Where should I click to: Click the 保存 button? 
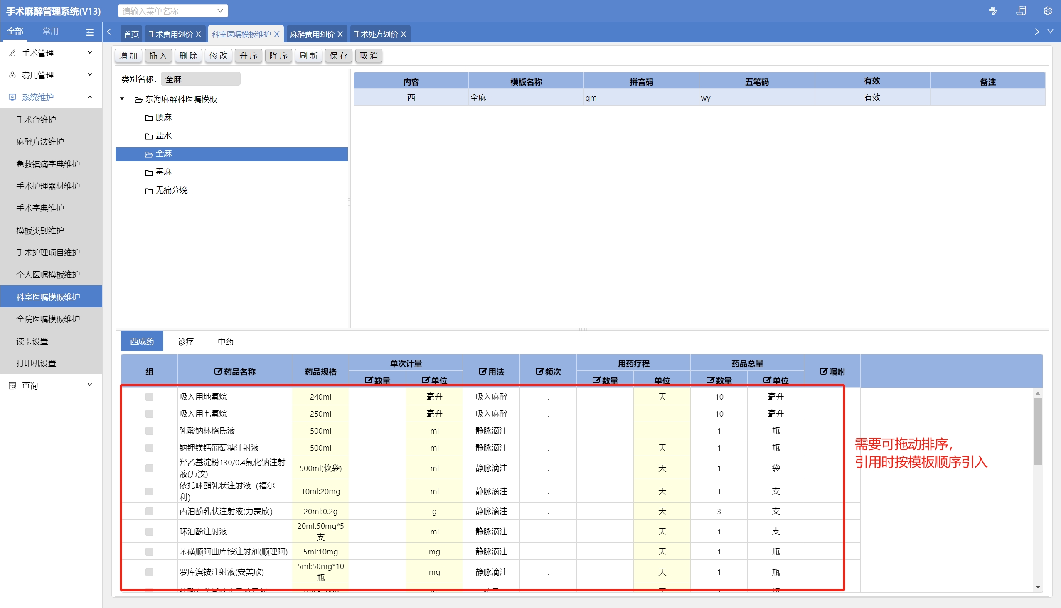click(x=338, y=56)
